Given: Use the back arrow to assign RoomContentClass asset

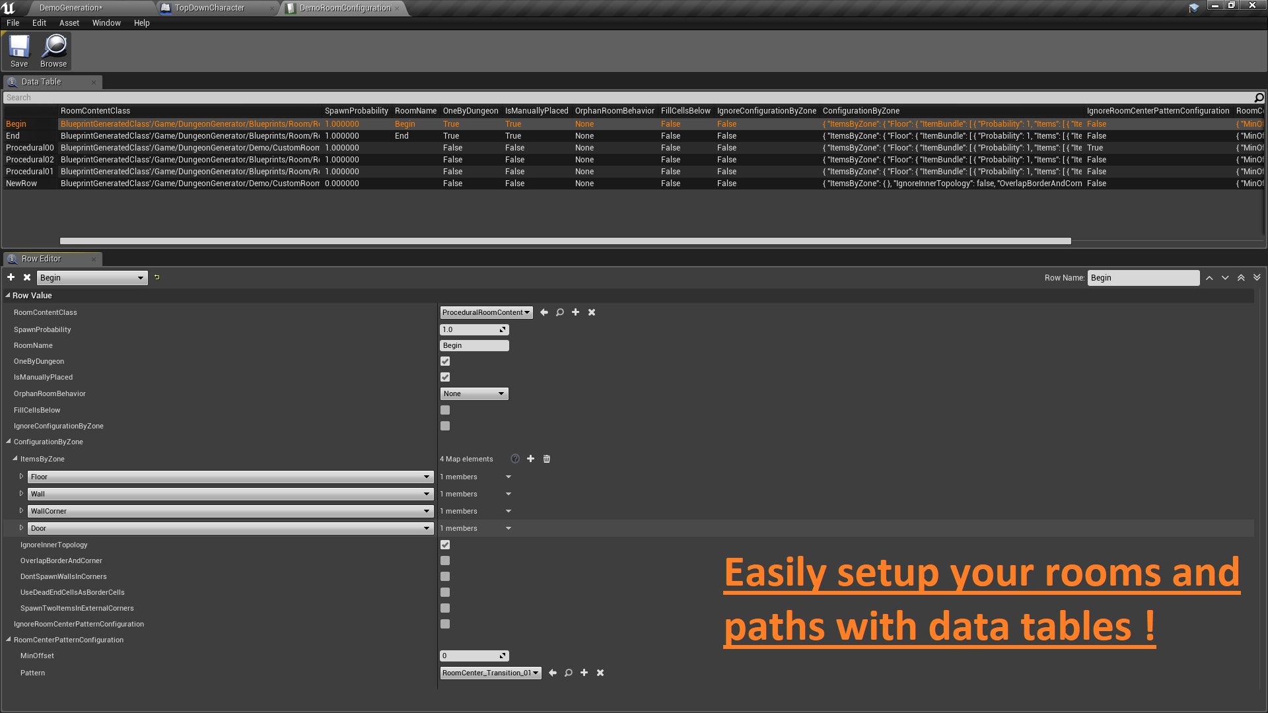Looking at the screenshot, I should click(544, 312).
